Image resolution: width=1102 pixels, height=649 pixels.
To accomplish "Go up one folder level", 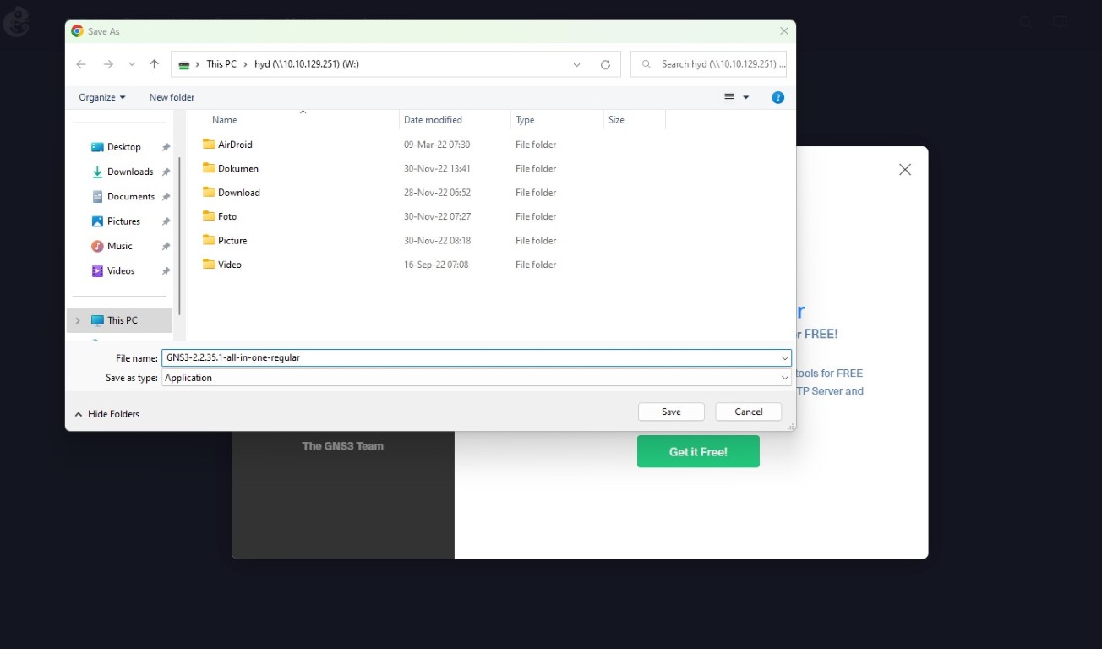I will 154,64.
